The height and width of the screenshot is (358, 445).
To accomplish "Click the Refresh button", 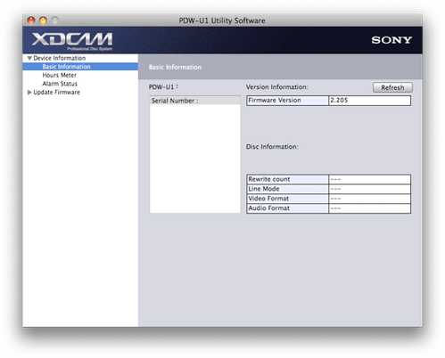I will click(392, 87).
